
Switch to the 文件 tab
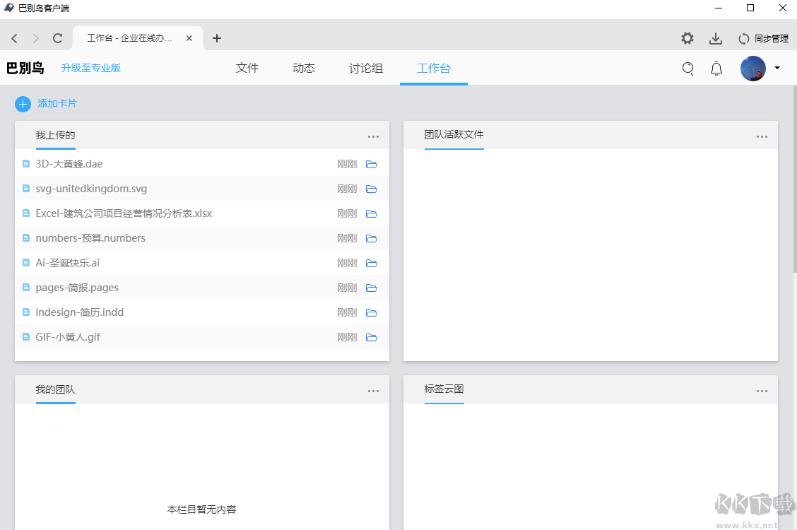pyautogui.click(x=247, y=69)
